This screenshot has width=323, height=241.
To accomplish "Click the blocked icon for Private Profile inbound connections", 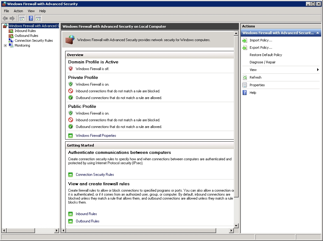I will [x=71, y=91].
